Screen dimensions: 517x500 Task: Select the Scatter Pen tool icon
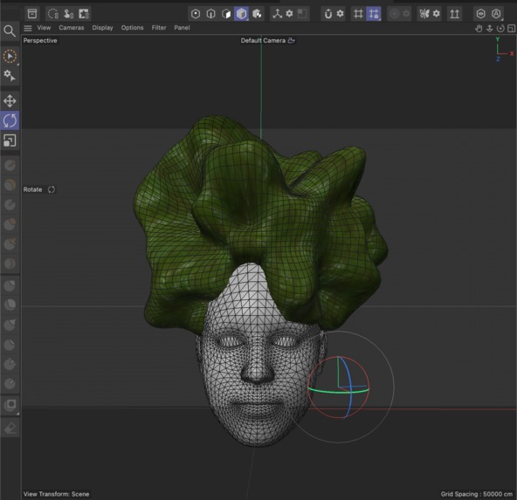[84, 14]
